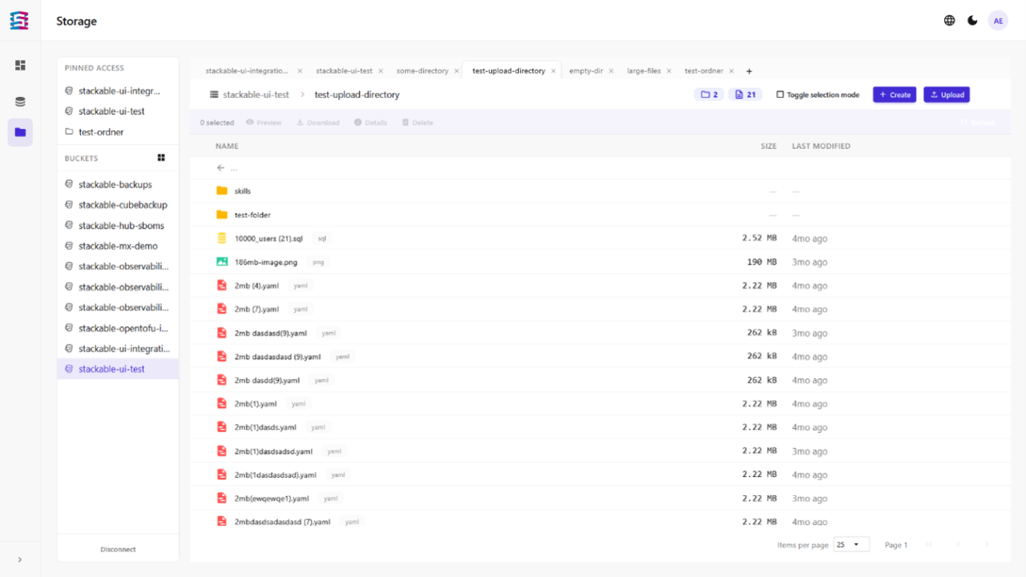
Task: Click the file count badge showing 21
Action: [x=745, y=95]
